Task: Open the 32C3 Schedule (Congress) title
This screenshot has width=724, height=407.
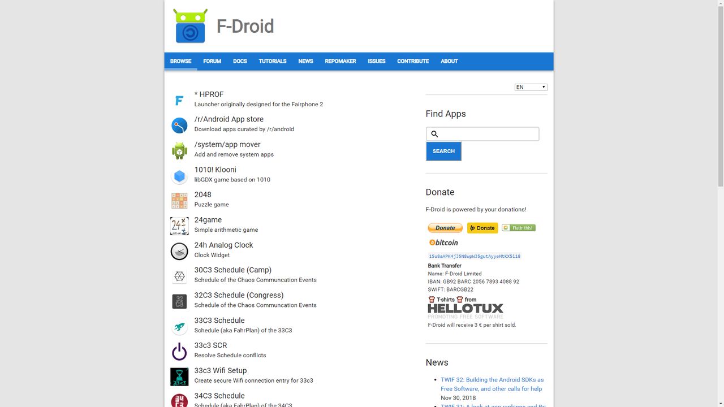Action: [x=239, y=295]
